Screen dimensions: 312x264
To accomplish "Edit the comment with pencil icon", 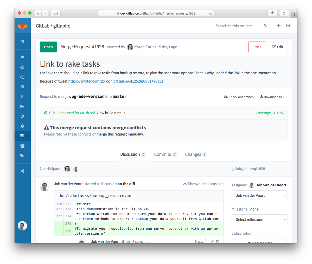I will [x=212, y=241].
